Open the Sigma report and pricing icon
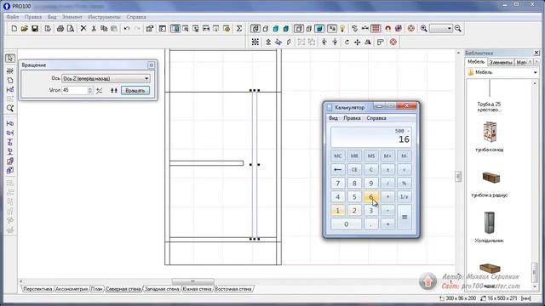The width and height of the screenshot is (545, 306). pos(239,28)
